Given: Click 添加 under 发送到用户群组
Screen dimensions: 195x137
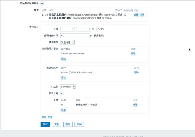Looking at the screenshot, I should [64, 59].
